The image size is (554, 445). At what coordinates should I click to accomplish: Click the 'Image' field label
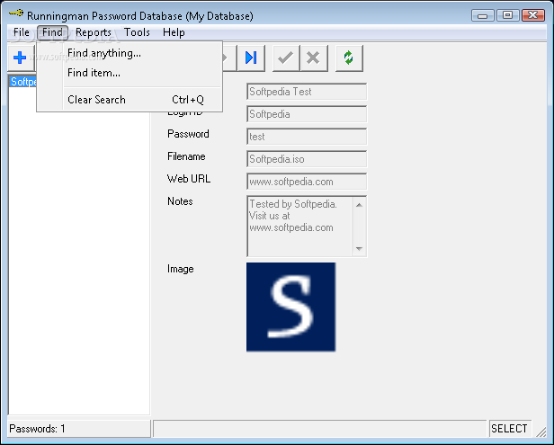180,269
